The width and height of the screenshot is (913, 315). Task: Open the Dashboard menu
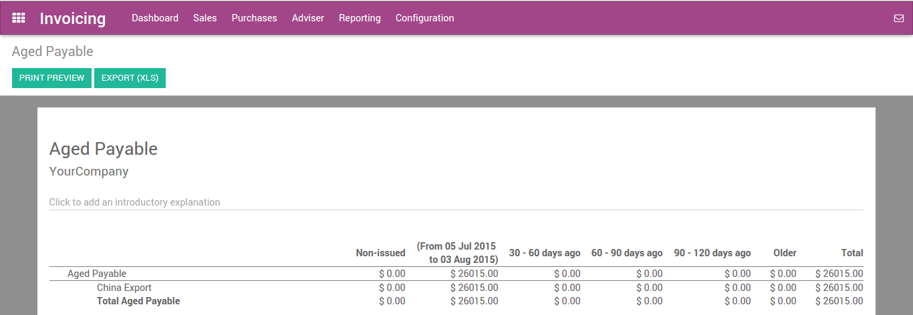pyautogui.click(x=154, y=18)
